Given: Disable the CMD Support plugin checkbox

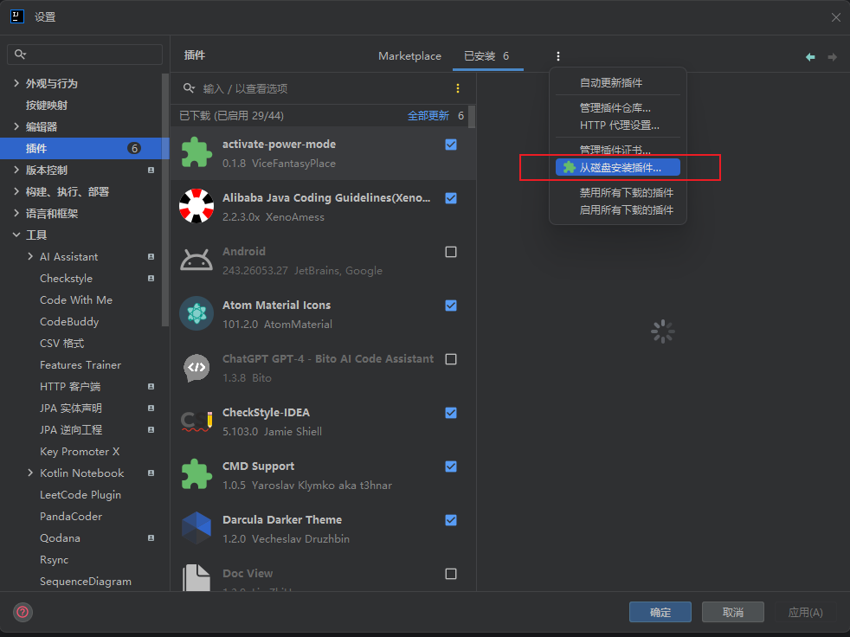Looking at the screenshot, I should (x=451, y=466).
